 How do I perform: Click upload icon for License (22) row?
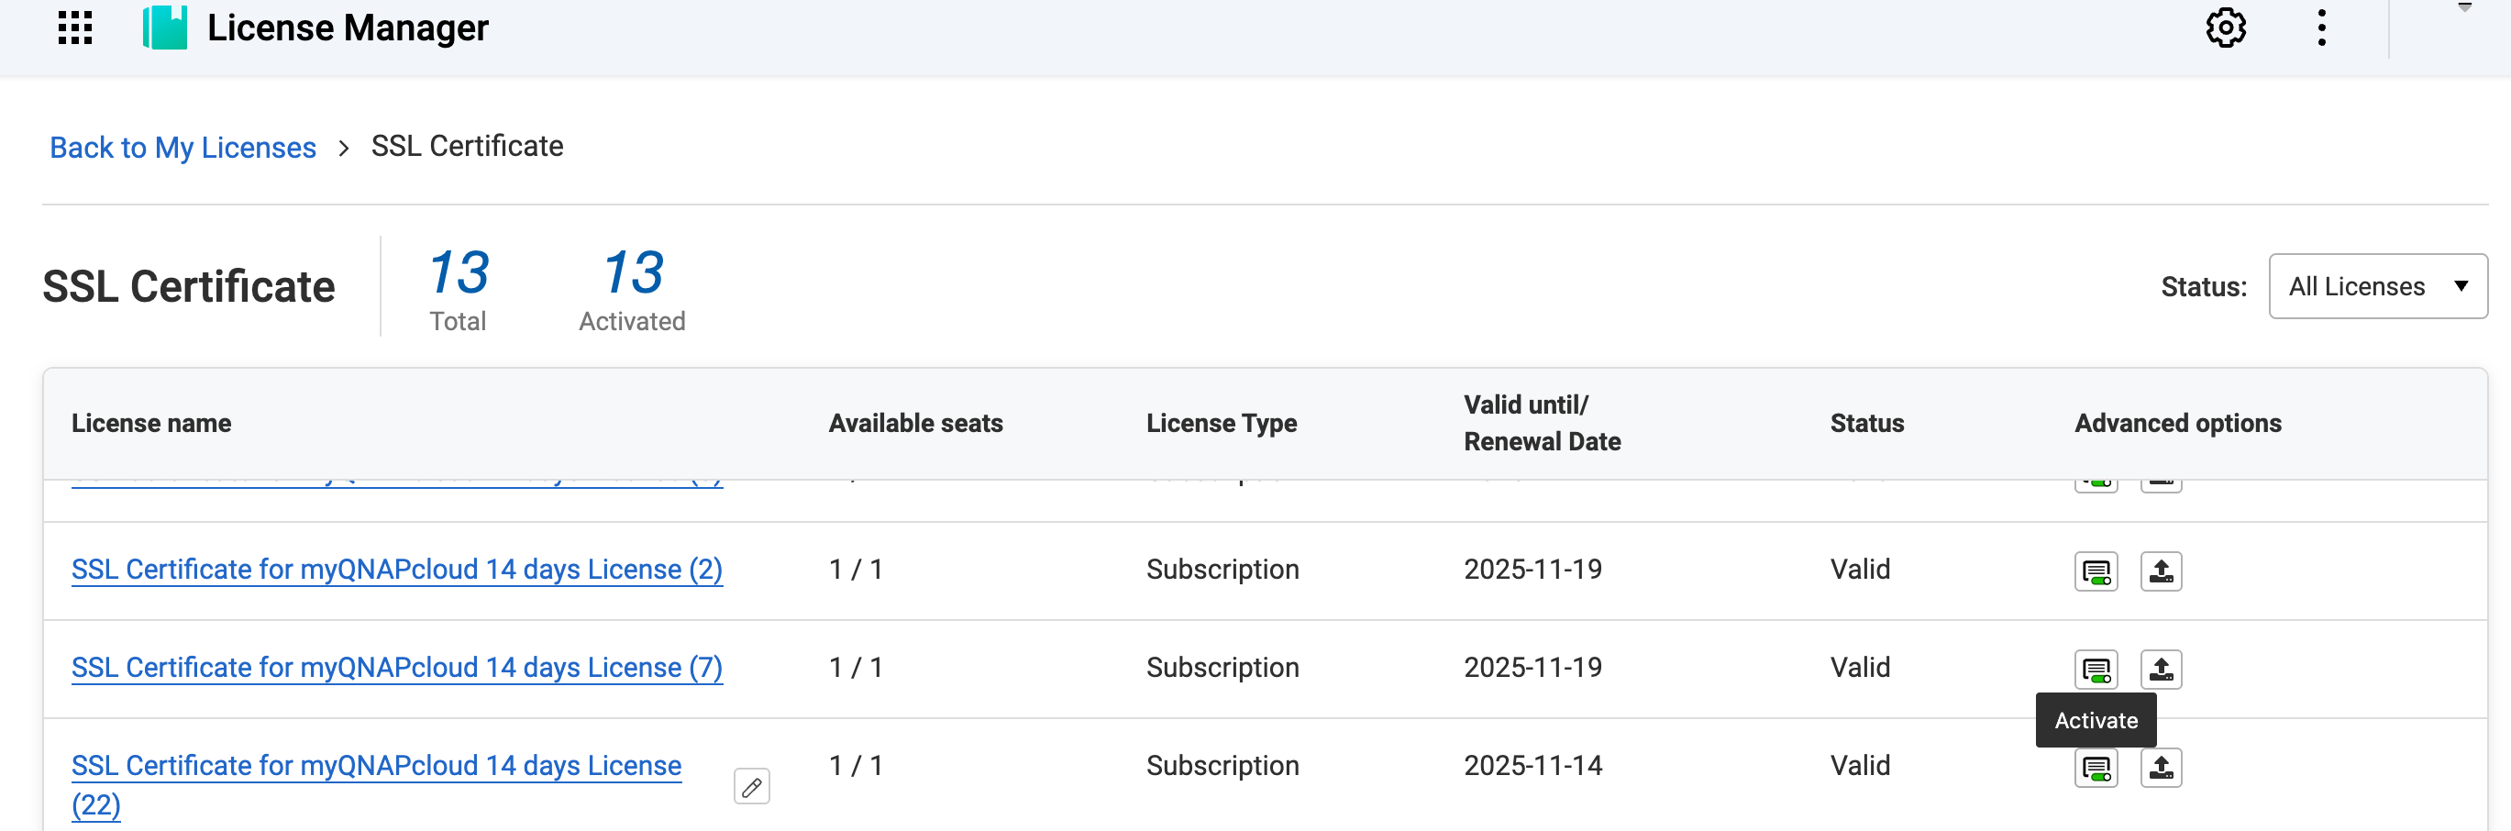coord(2160,769)
